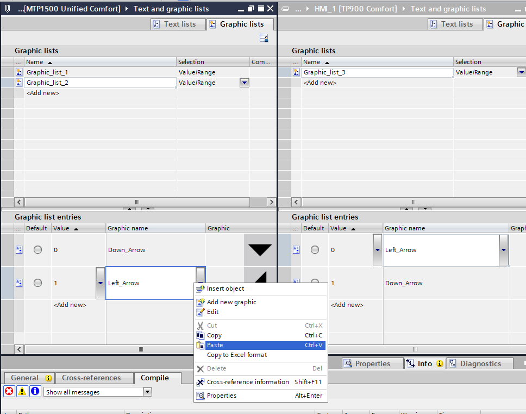The image size is (526, 414).
Task: Open the value dropdown for entry 1 in left pane
Action: pyautogui.click(x=101, y=283)
